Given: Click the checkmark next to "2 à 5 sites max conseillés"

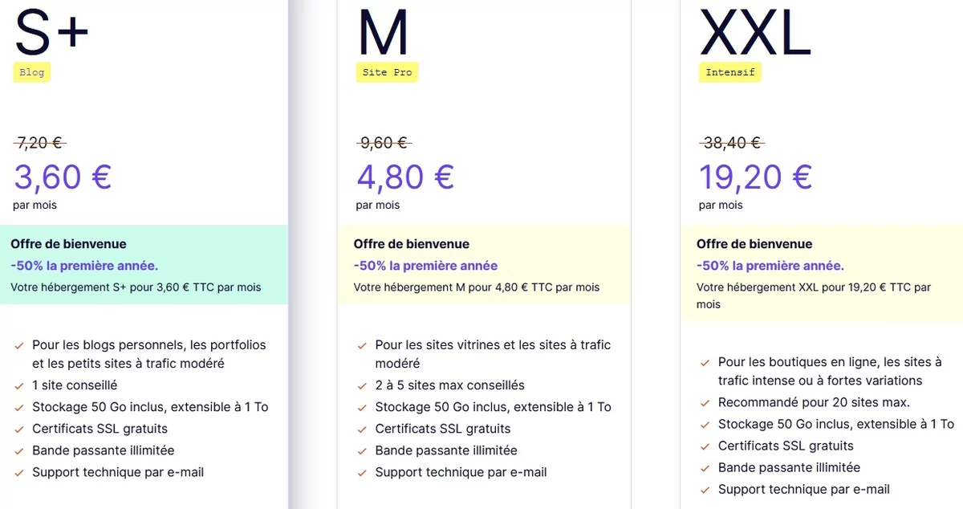Looking at the screenshot, I should pos(361,386).
